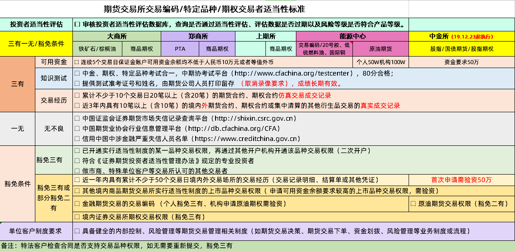Click the PTA cell
The width and height of the screenshot is (515, 251).
coord(180,49)
